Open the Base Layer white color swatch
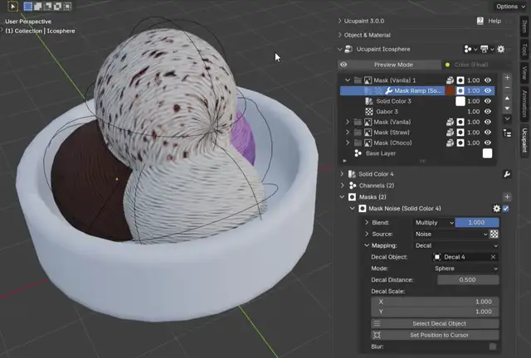This screenshot has height=358, width=531. click(x=487, y=153)
